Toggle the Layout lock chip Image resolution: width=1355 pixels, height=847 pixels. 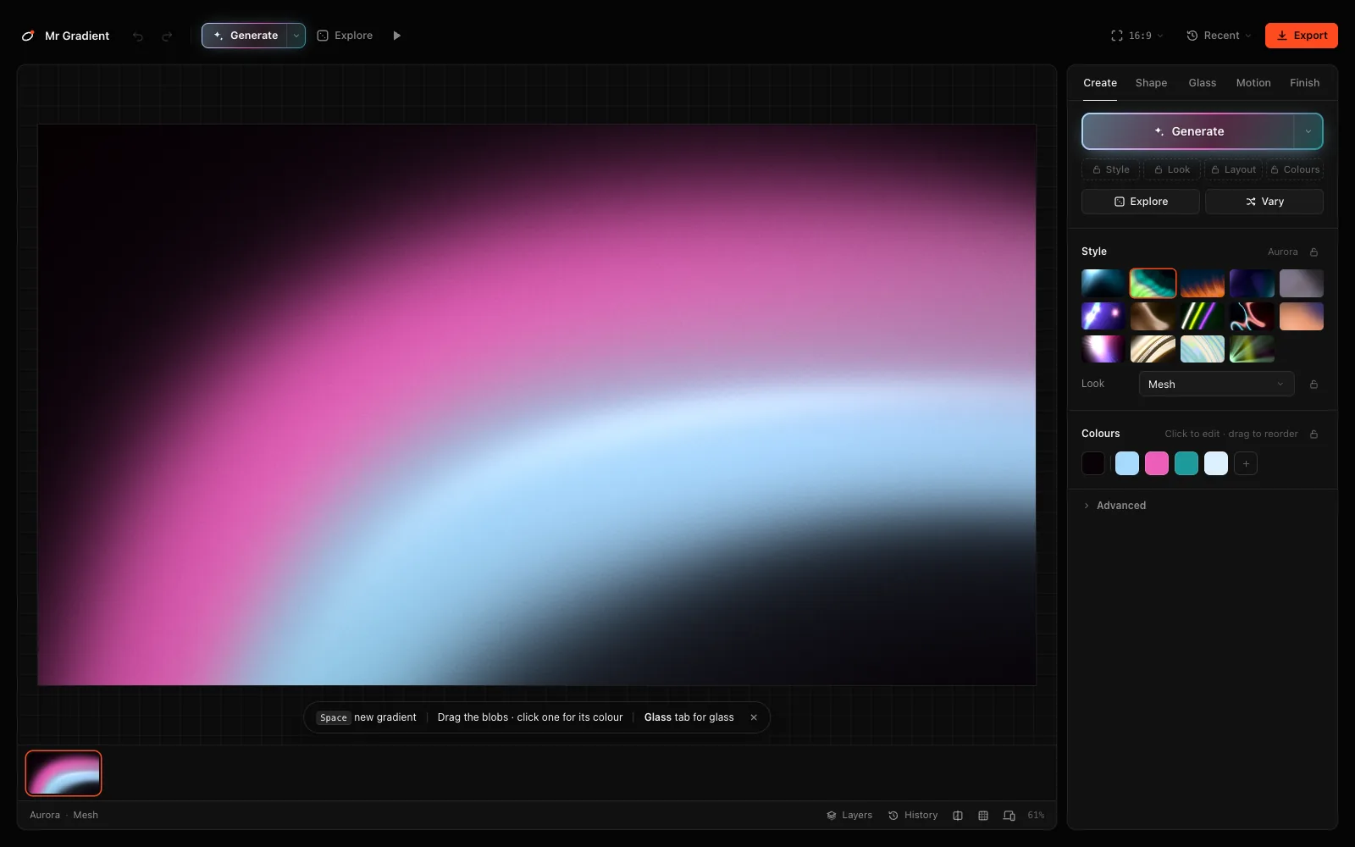tap(1234, 169)
